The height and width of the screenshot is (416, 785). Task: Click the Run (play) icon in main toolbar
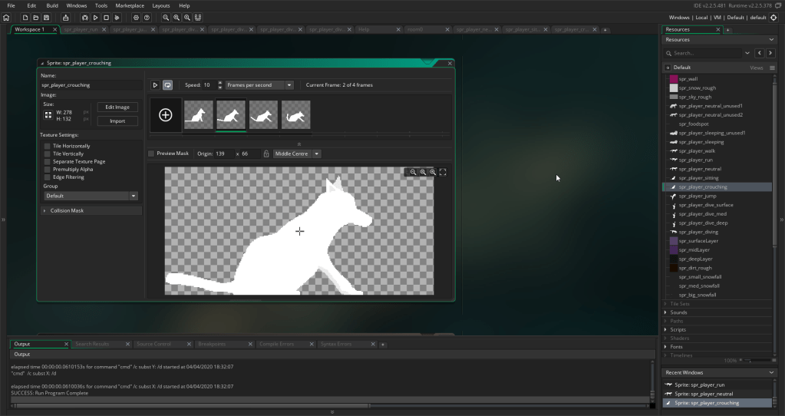point(95,17)
